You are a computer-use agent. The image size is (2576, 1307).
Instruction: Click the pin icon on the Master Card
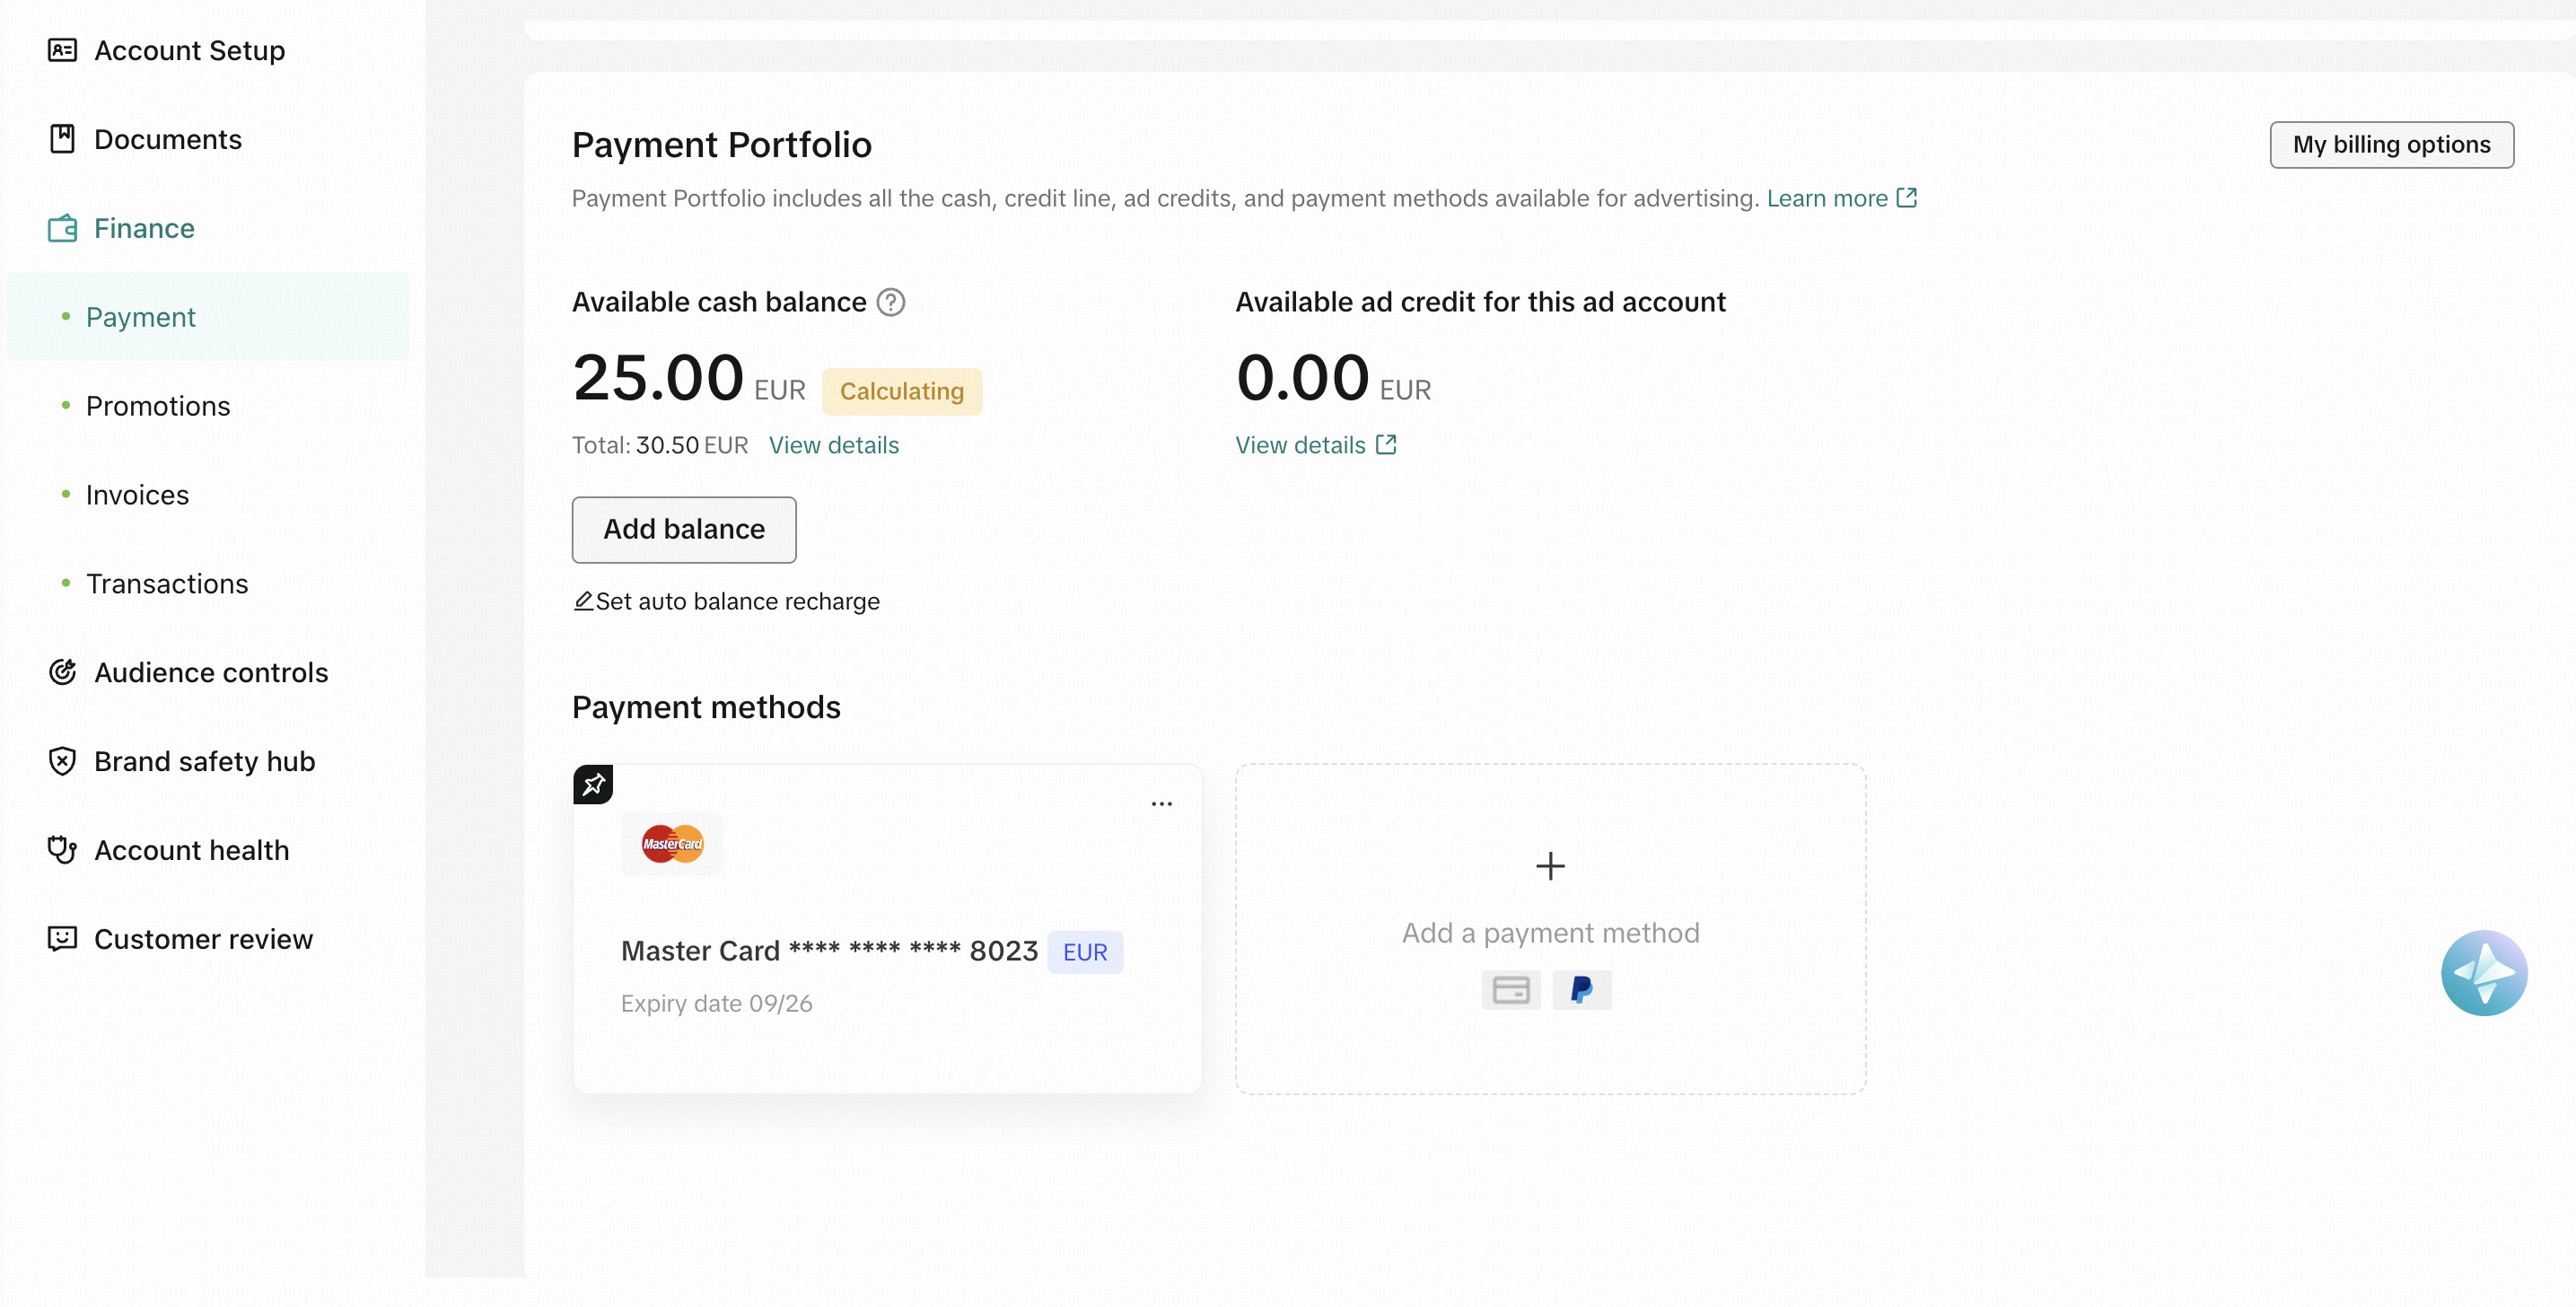pyautogui.click(x=593, y=784)
